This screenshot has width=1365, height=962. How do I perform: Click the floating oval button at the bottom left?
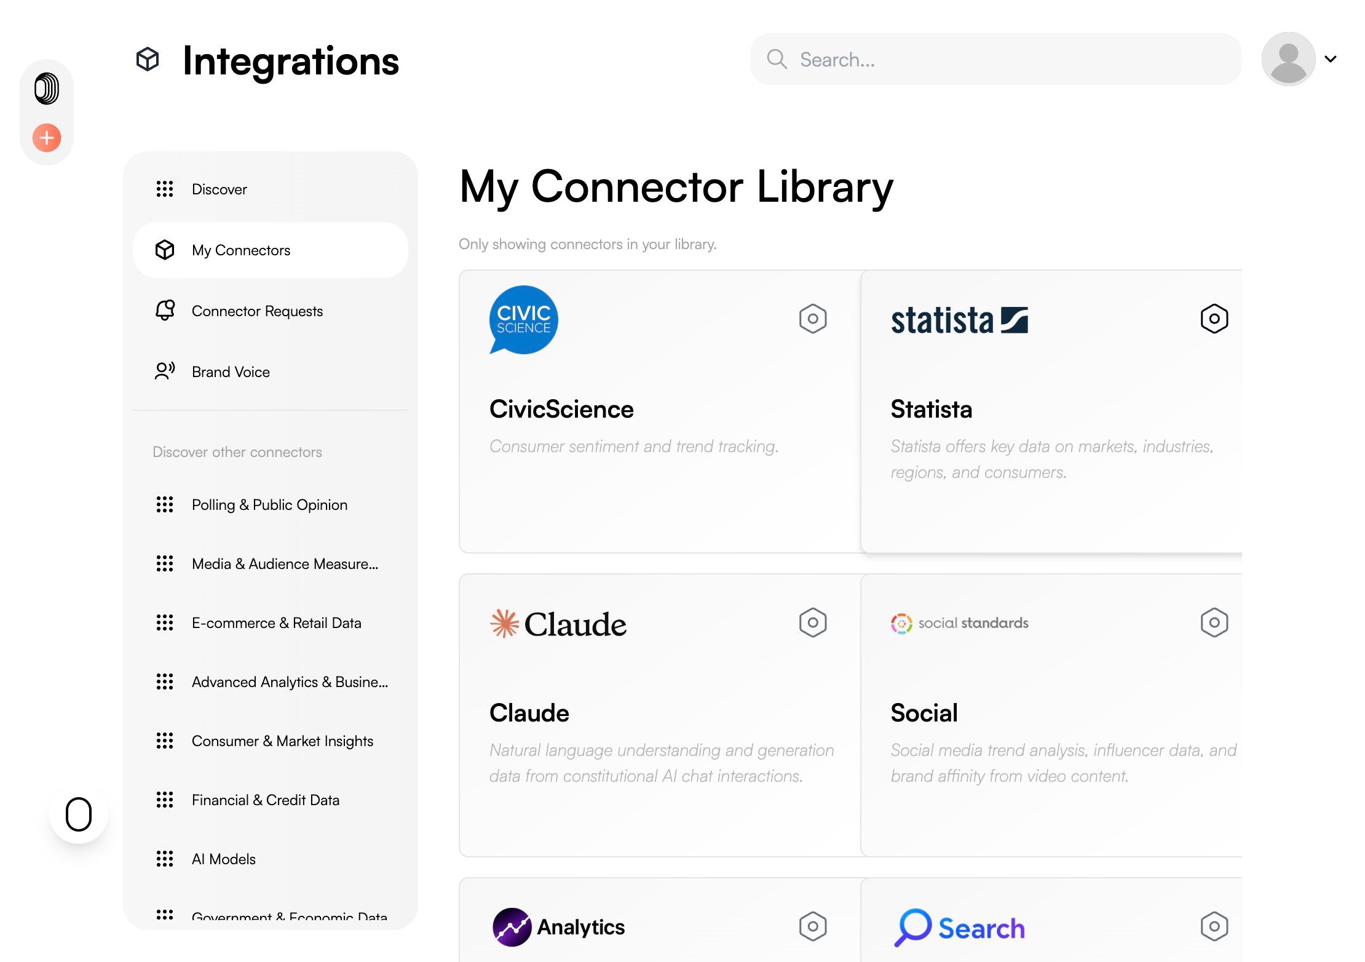click(79, 814)
